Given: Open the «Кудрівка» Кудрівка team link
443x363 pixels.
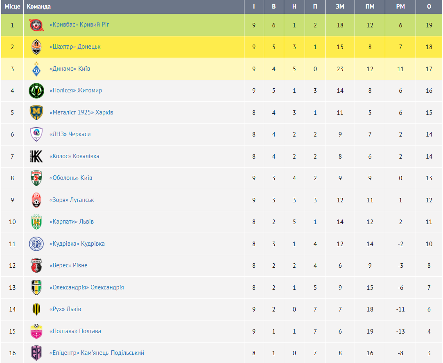Looking at the screenshot, I should [77, 244].
